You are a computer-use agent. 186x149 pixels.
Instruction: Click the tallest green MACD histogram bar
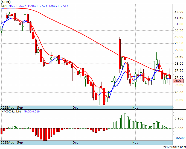(x=125, y=121)
